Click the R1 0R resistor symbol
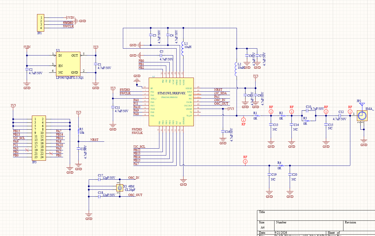 coord(257,116)
